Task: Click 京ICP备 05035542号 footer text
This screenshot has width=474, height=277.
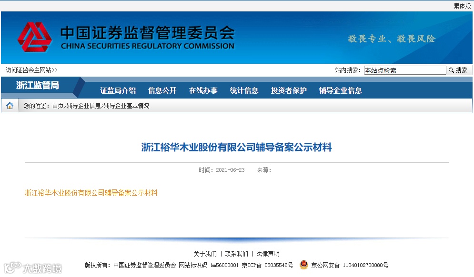Action: click(x=267, y=265)
